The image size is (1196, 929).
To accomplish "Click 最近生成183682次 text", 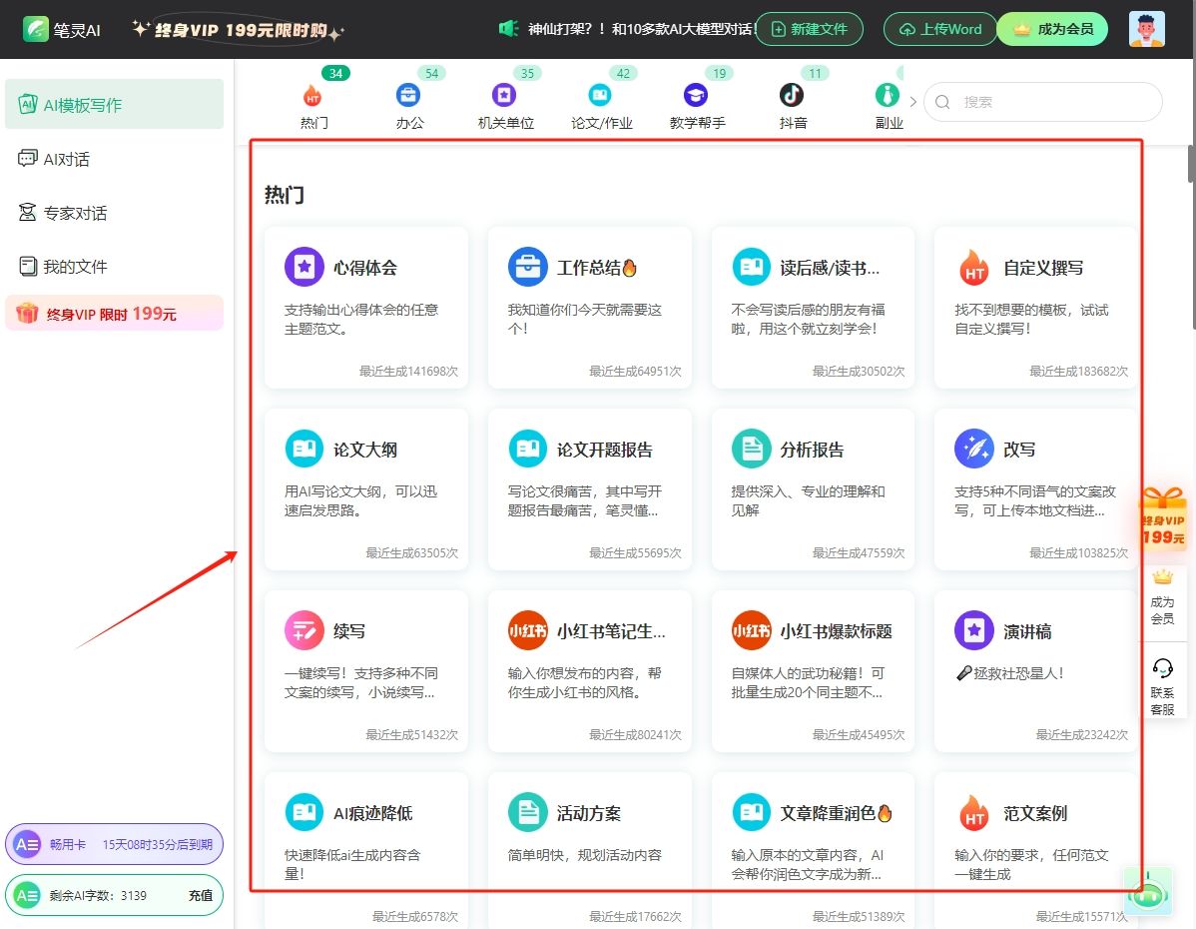I will [1078, 371].
